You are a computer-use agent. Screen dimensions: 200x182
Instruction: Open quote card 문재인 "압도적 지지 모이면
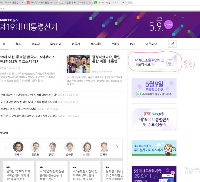[19, 172]
